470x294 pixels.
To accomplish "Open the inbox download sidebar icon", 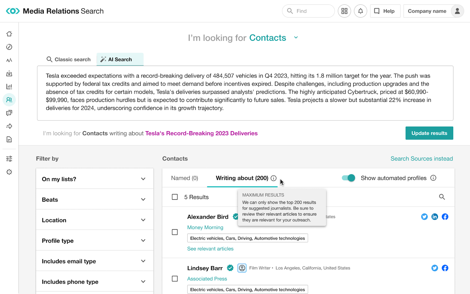I will pyautogui.click(x=9, y=73).
